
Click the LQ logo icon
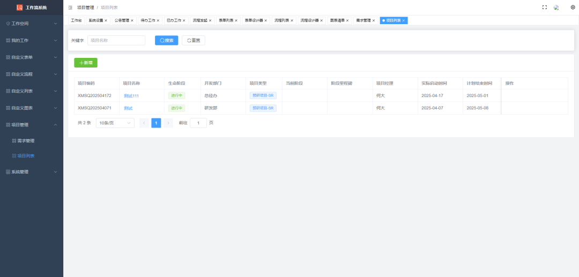[x=20, y=8]
